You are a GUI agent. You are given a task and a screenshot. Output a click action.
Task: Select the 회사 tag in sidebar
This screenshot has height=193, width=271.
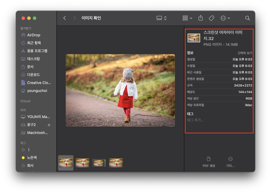(28, 166)
